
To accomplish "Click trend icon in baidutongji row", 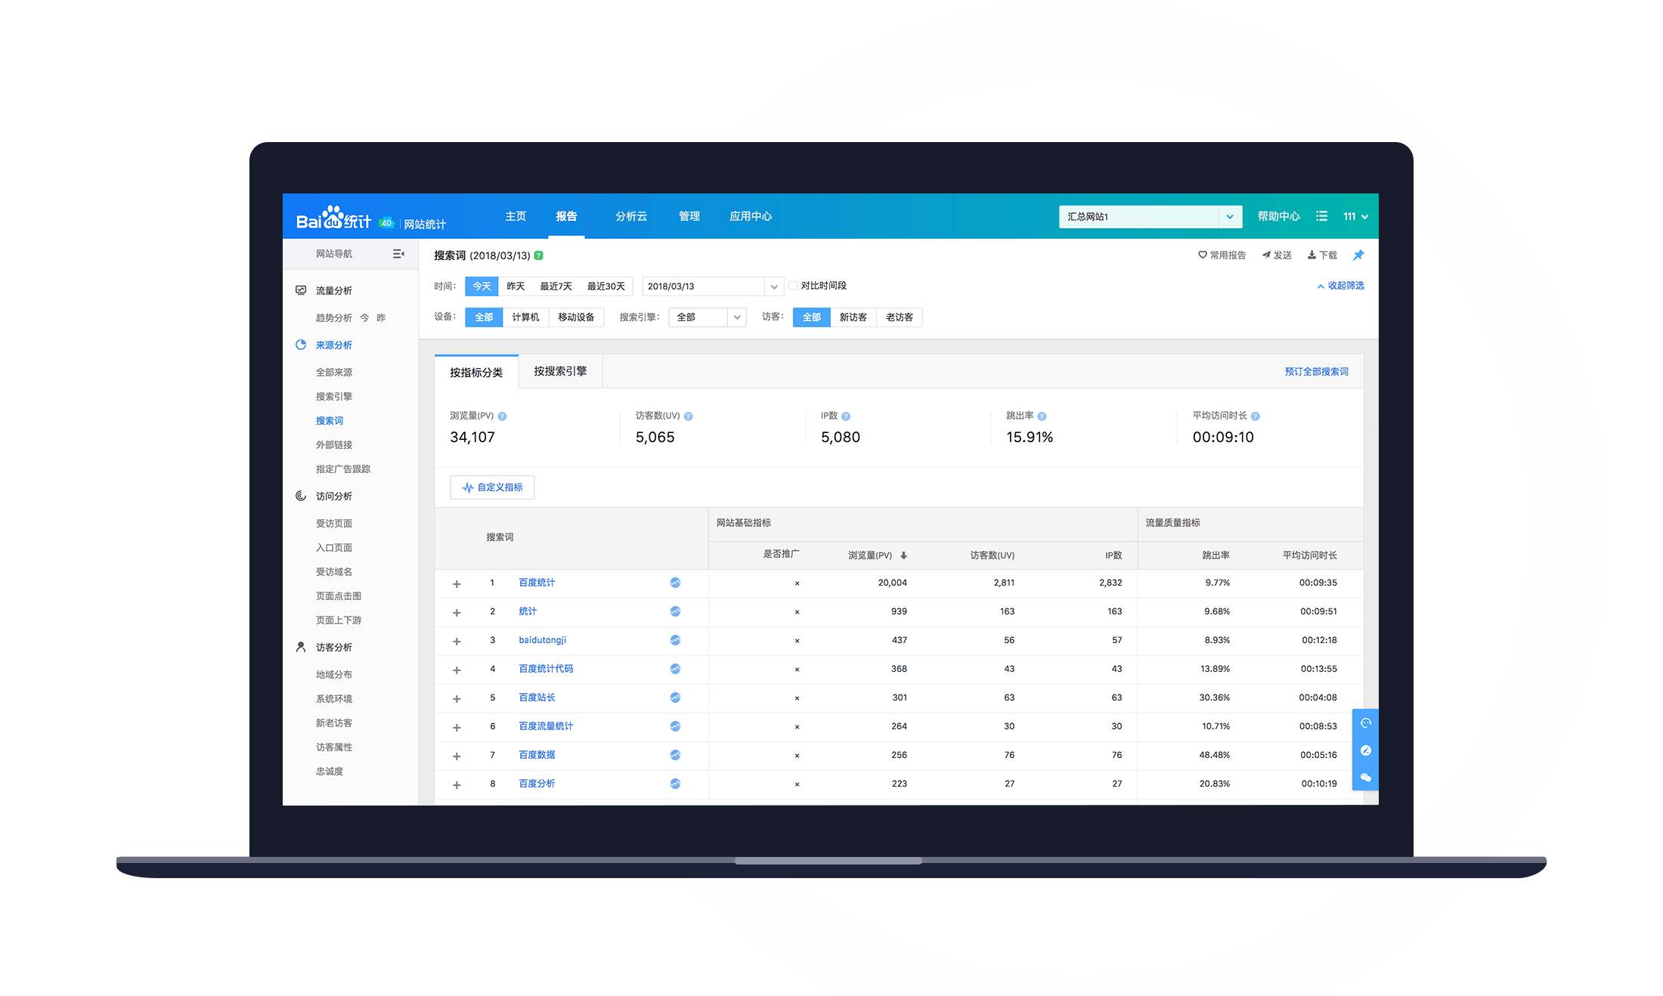I will click(x=675, y=640).
